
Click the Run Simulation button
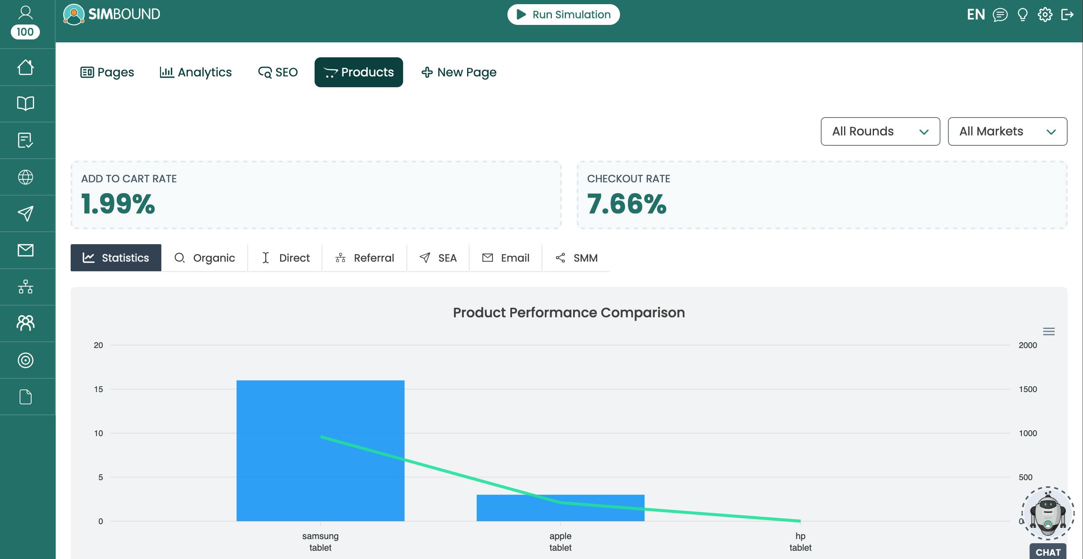[564, 15]
